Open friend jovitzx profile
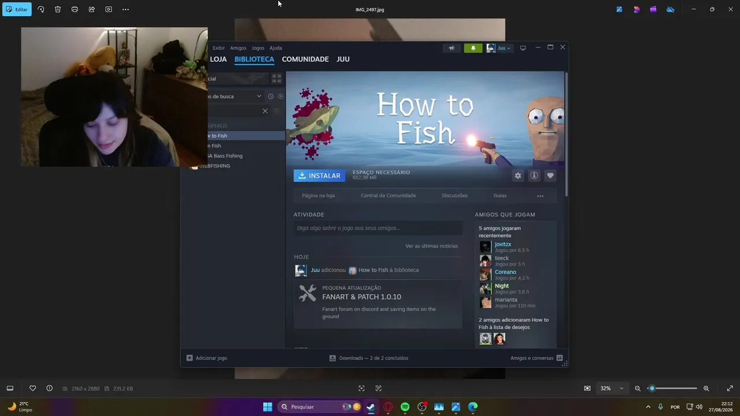 (x=503, y=244)
